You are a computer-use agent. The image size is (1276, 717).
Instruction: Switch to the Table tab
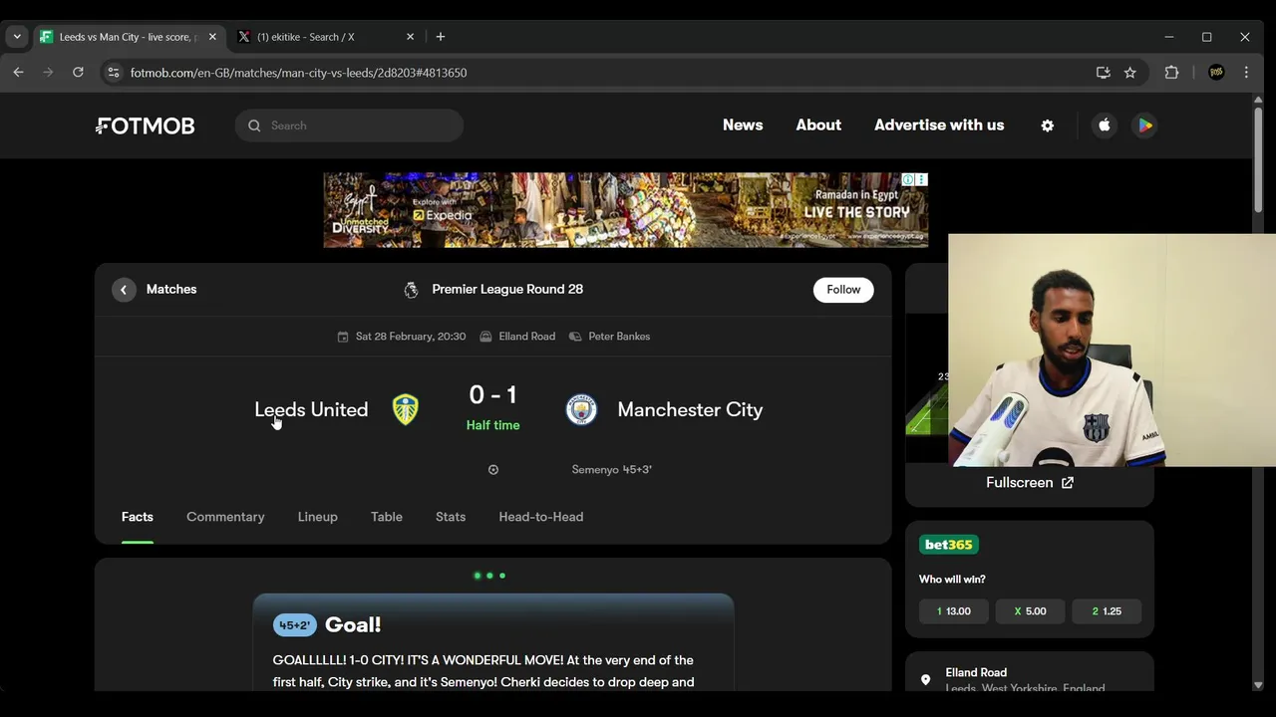(387, 517)
